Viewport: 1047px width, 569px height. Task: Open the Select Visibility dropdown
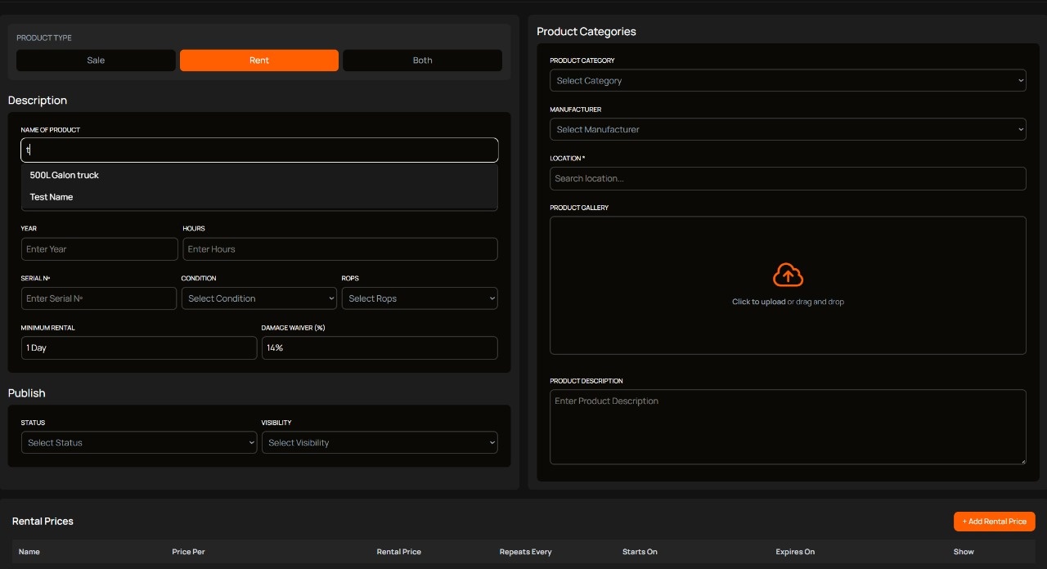tap(380, 442)
